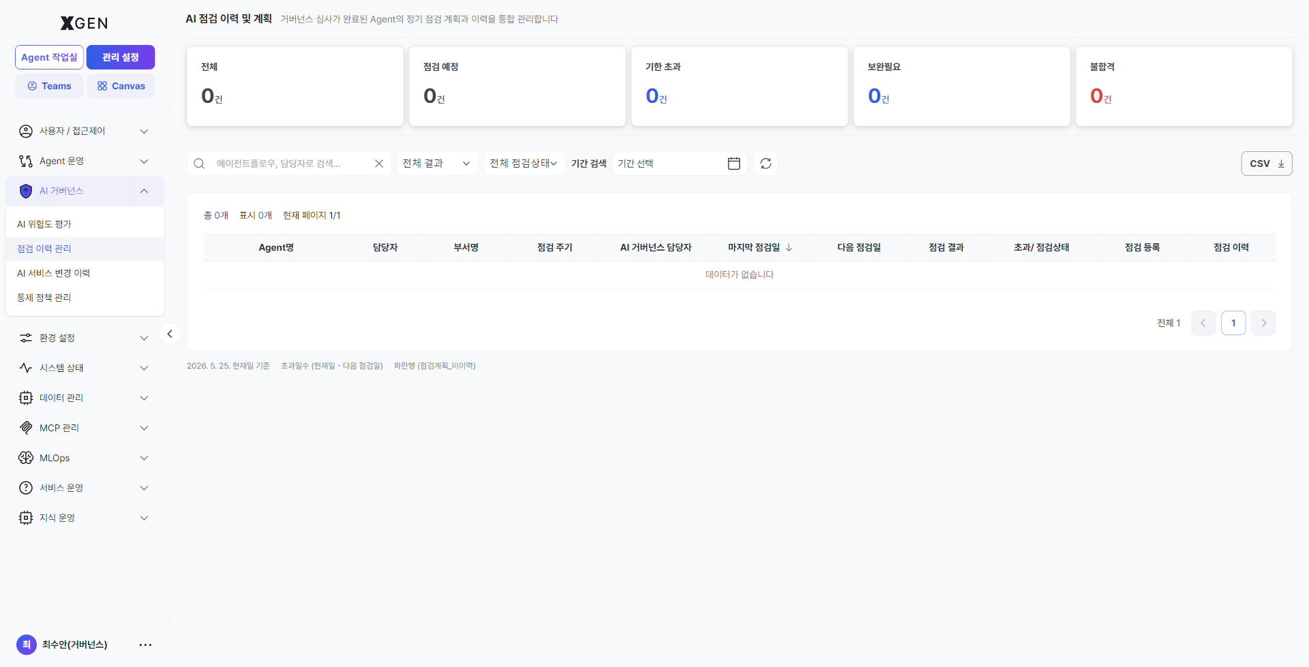1309x667 pixels.
Task: Open Canvas workspace
Action: [x=121, y=86]
